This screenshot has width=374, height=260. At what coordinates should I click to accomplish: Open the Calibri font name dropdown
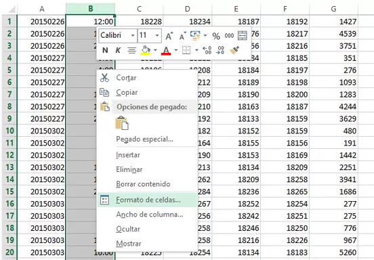pos(133,35)
